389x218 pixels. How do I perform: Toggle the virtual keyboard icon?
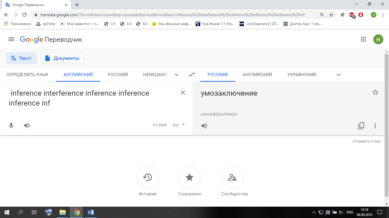175,125
